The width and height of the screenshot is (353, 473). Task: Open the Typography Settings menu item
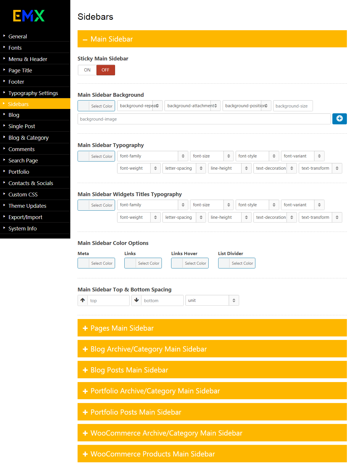pos(33,93)
